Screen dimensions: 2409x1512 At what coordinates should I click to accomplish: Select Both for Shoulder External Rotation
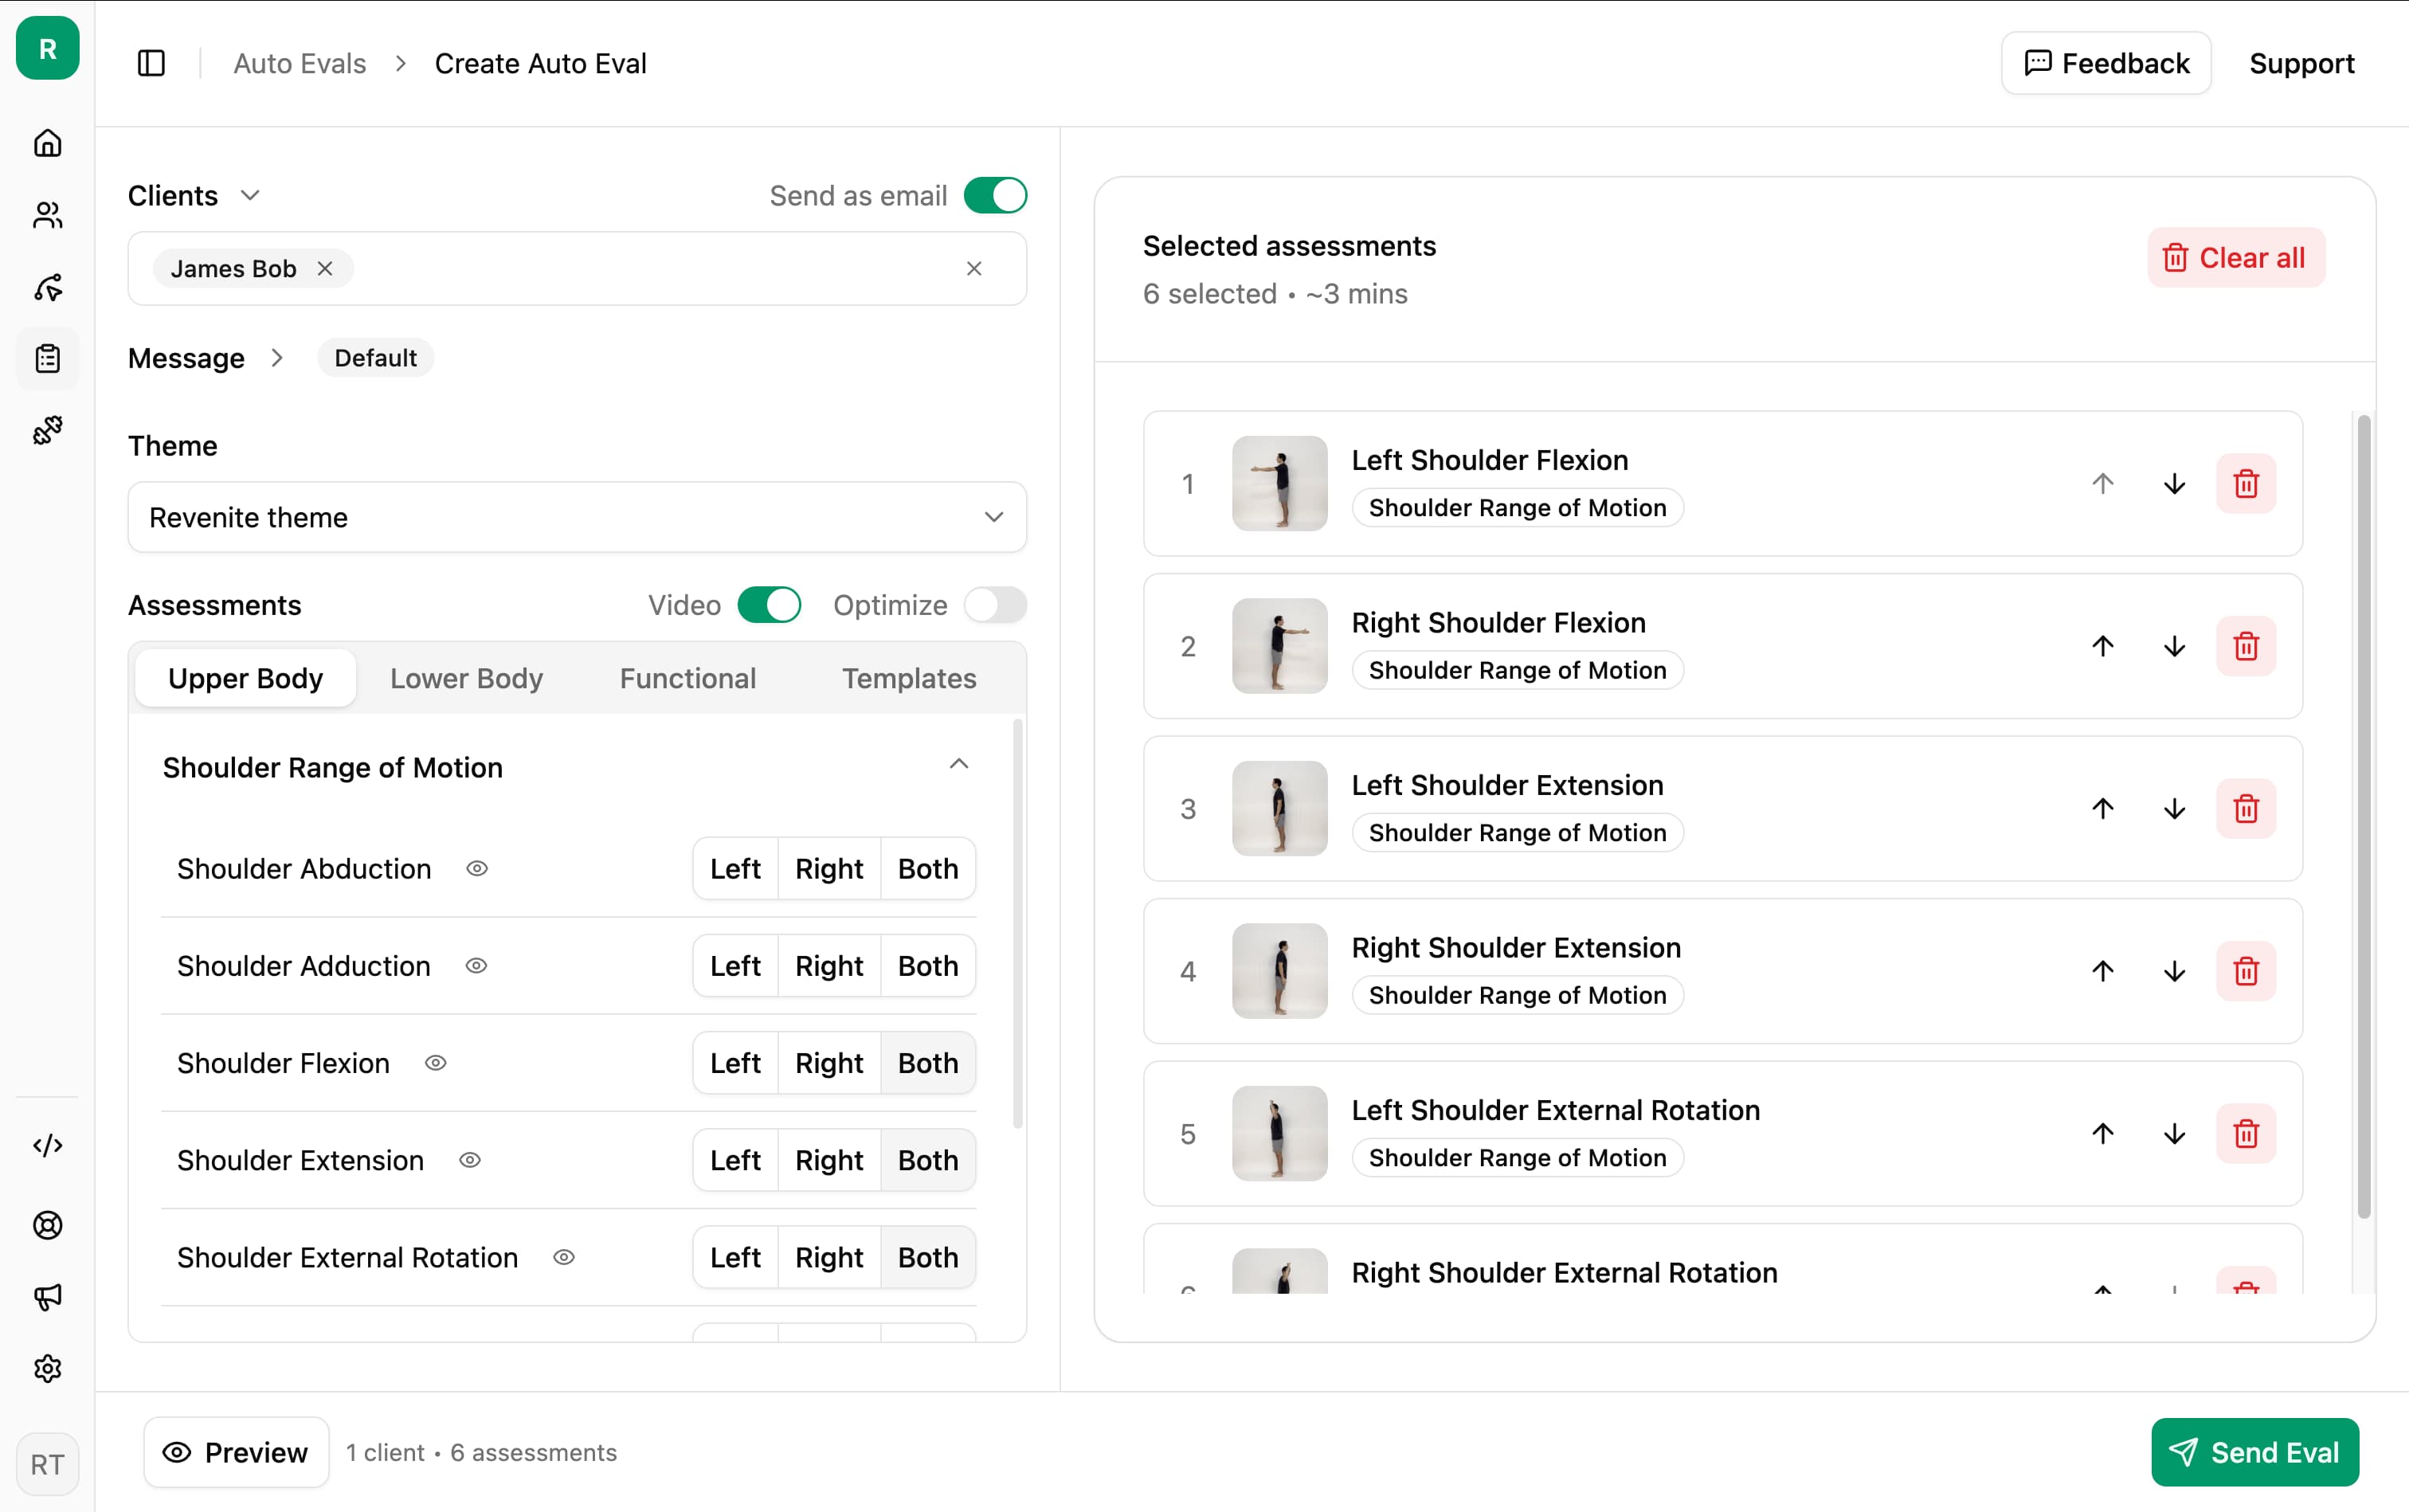click(x=928, y=1257)
